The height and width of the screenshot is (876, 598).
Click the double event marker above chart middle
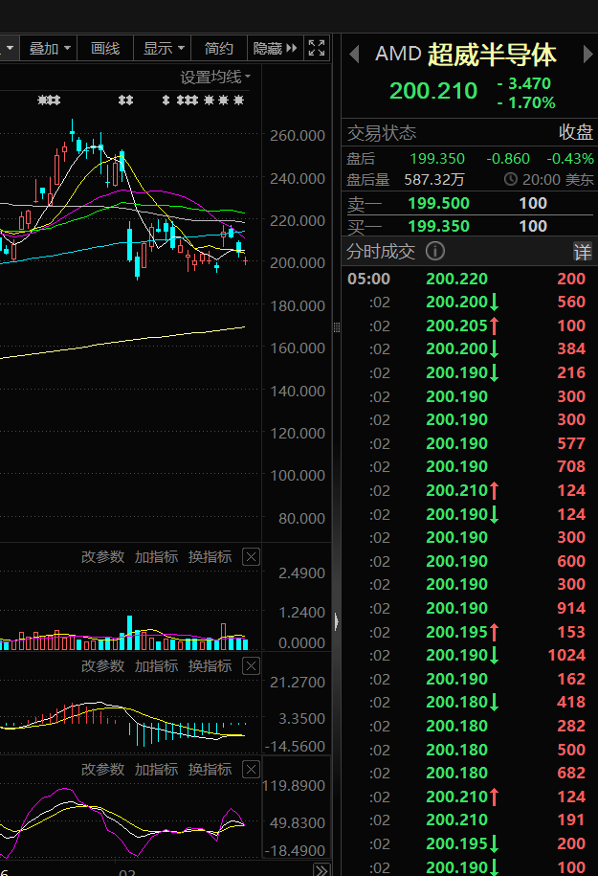125,100
